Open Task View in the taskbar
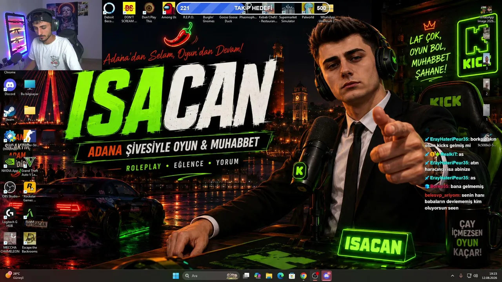Screen dimensions: 502x282 coord(246,276)
